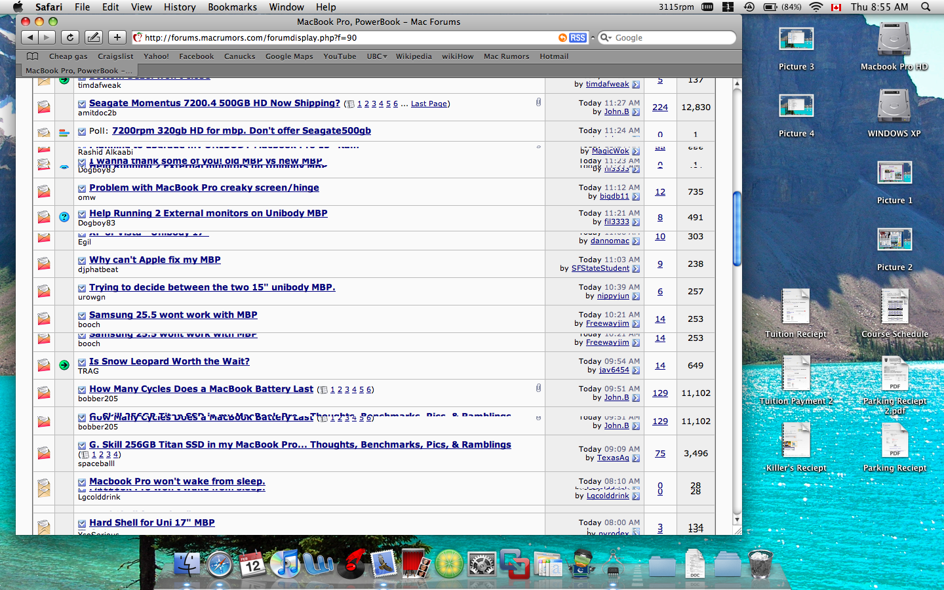Reload the page with the refresh button
944x590 pixels.
[x=70, y=37]
